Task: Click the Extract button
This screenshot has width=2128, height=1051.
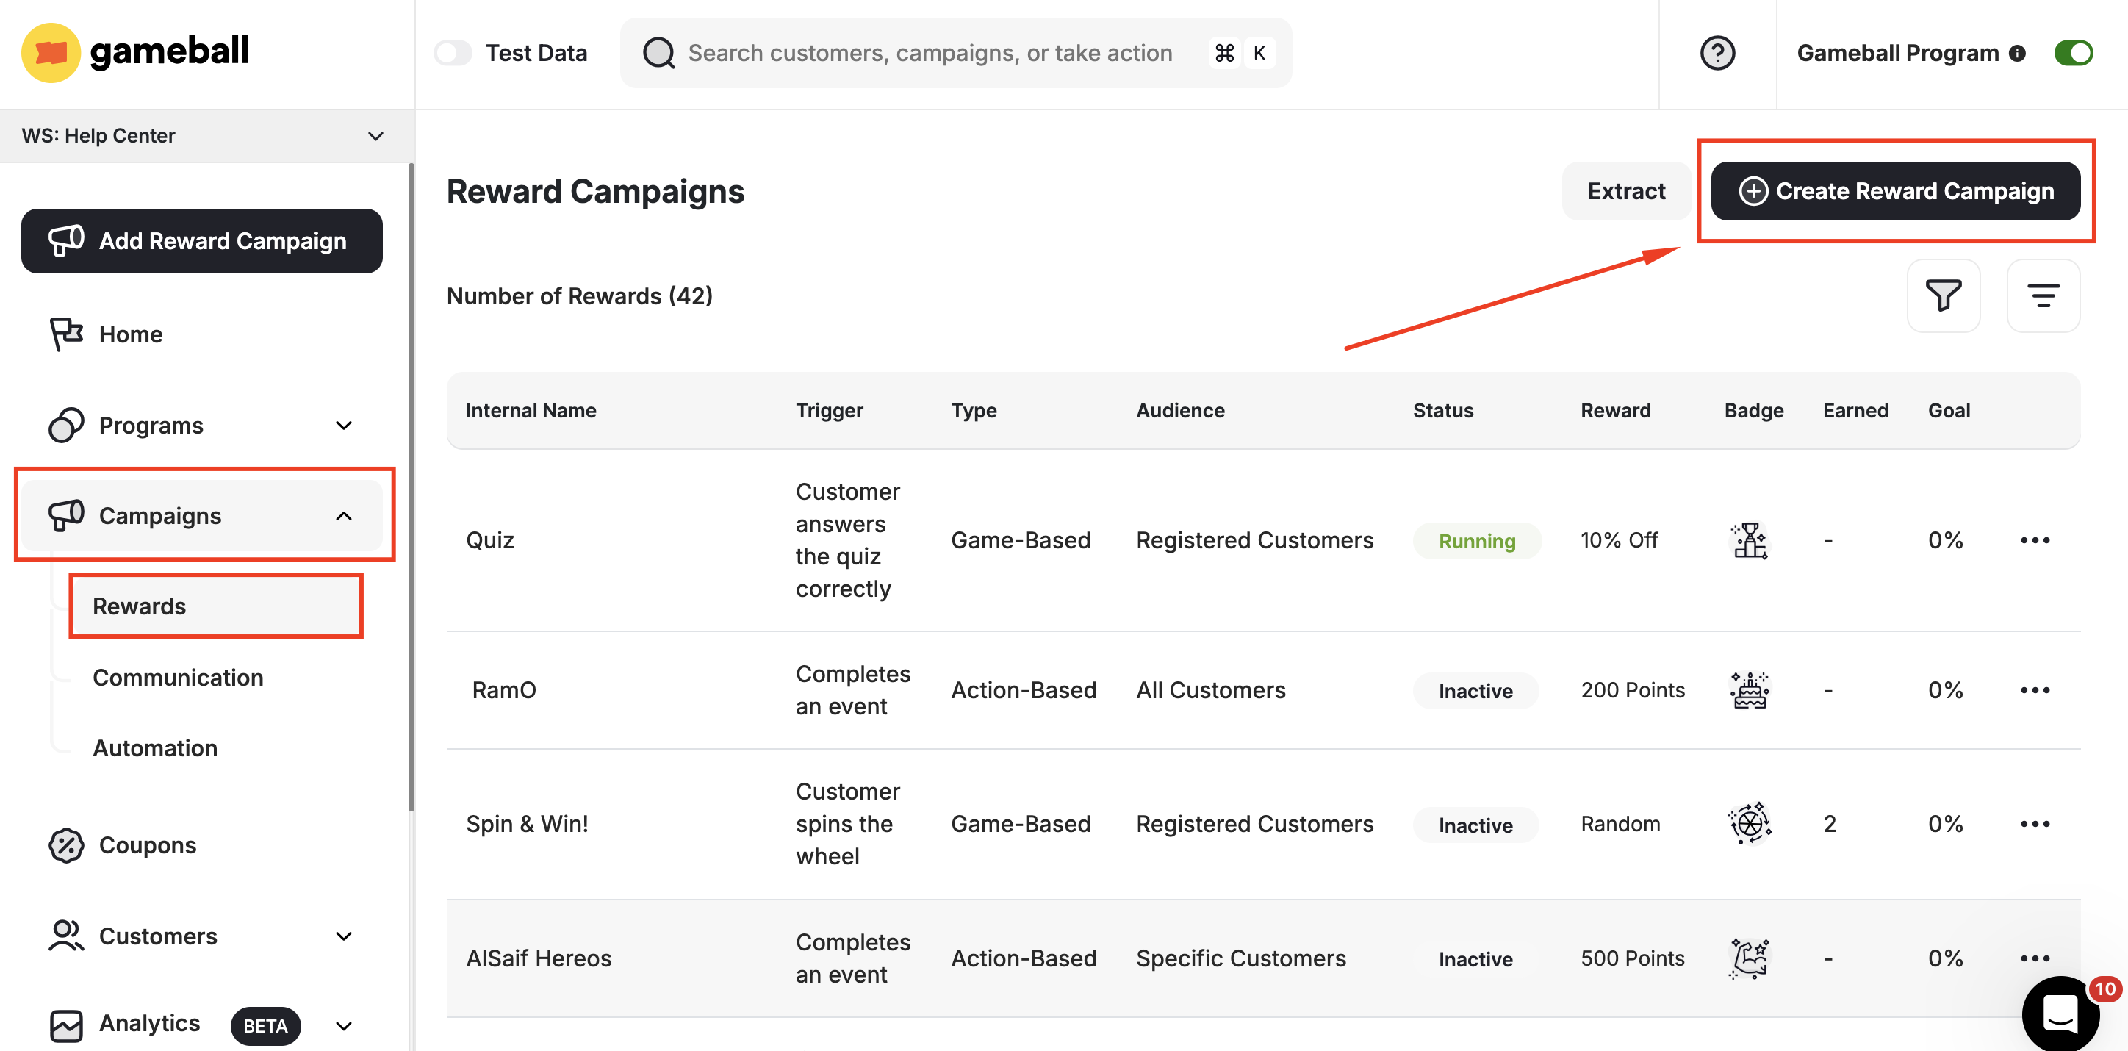Action: pyautogui.click(x=1625, y=191)
